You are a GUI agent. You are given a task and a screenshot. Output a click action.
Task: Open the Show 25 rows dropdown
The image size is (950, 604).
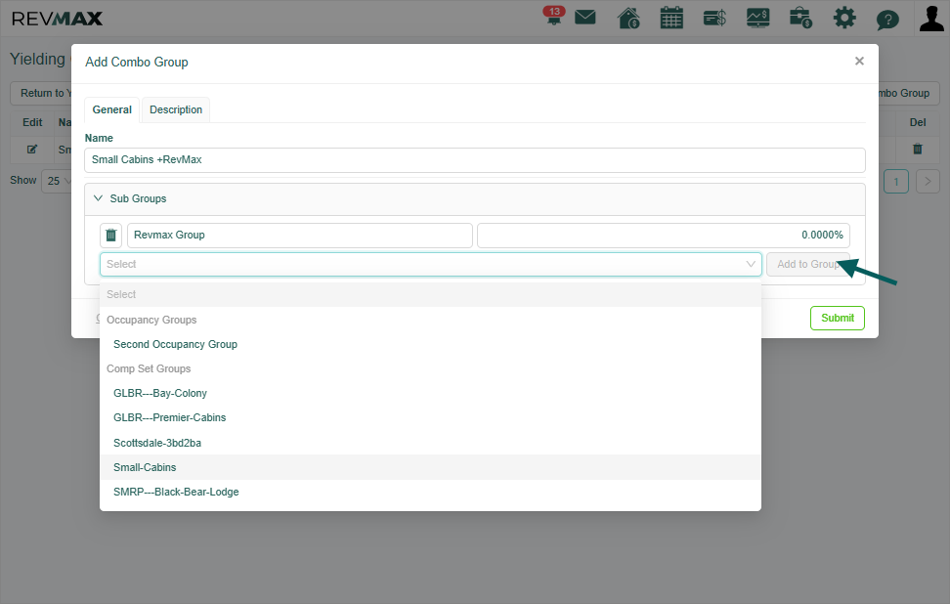(57, 181)
